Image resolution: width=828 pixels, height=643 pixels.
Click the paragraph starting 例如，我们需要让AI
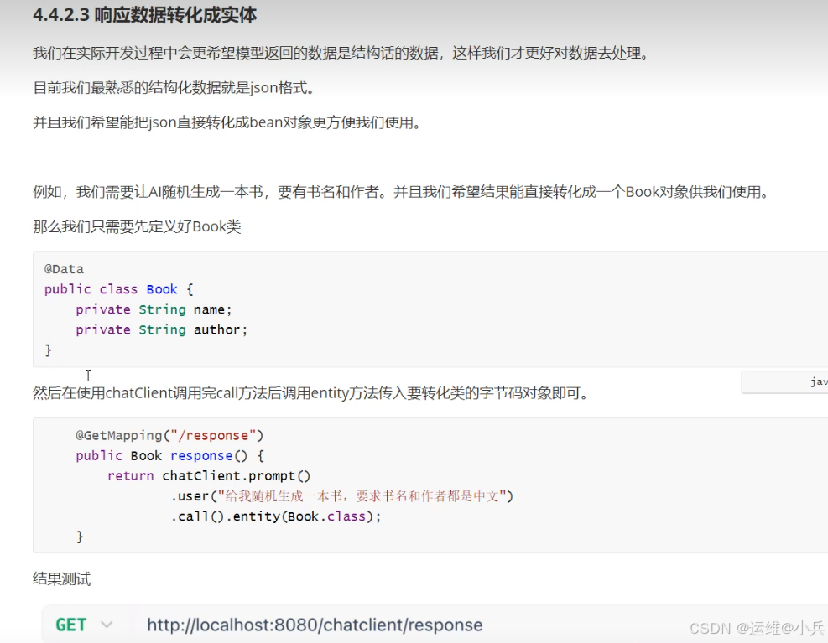(400, 192)
